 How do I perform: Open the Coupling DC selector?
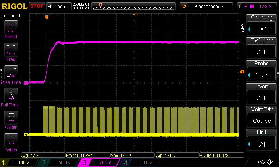(262, 24)
